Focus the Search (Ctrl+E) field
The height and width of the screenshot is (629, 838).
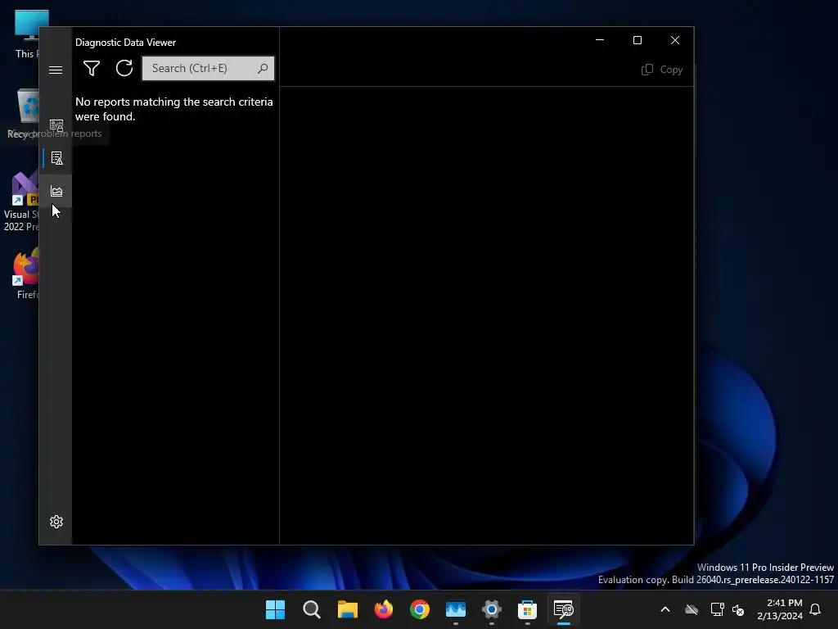[208, 69]
